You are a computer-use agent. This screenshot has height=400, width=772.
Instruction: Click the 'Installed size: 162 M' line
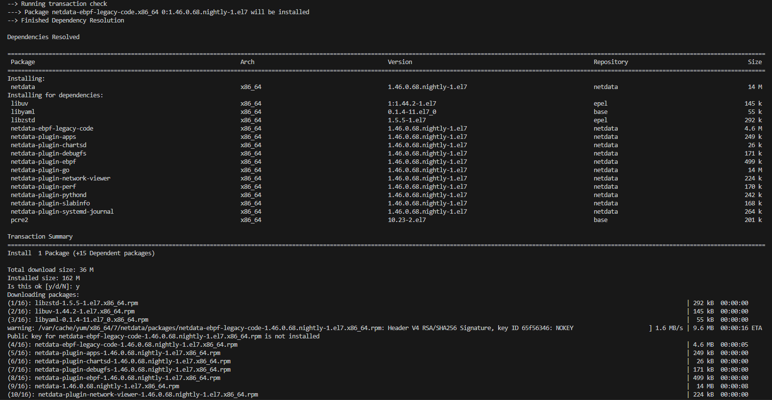[43, 278]
